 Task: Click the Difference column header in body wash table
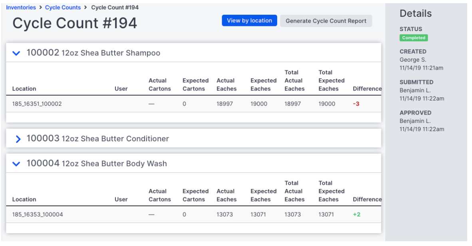coord(367,199)
